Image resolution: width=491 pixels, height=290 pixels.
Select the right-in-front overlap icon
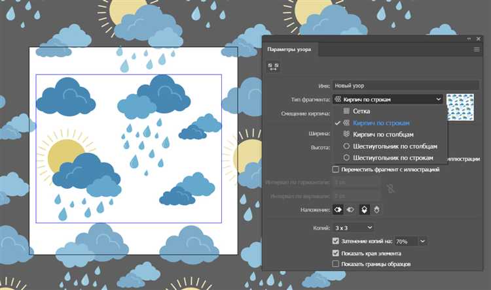tap(350, 210)
